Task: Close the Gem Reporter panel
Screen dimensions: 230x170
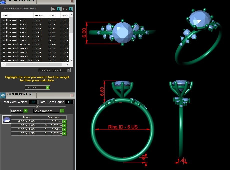Action: pos(72,95)
